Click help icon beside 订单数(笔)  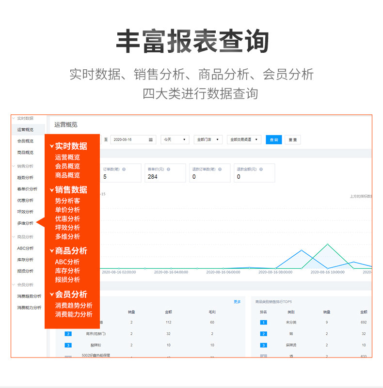[124, 169]
